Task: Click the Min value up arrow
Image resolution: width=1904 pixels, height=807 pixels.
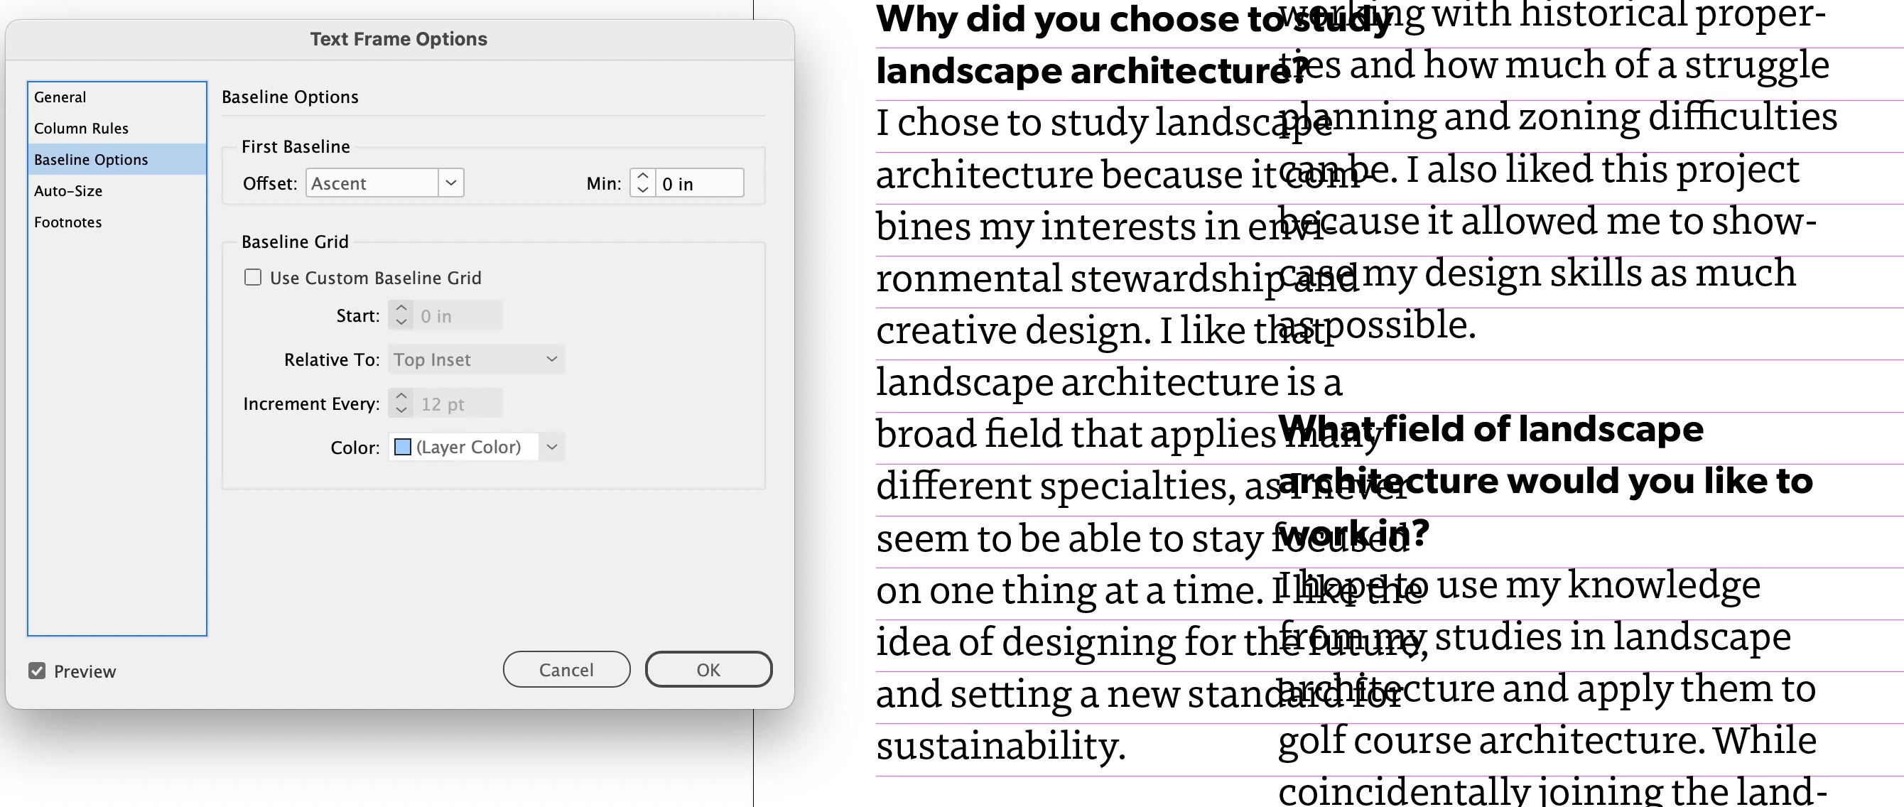Action: pyautogui.click(x=643, y=176)
